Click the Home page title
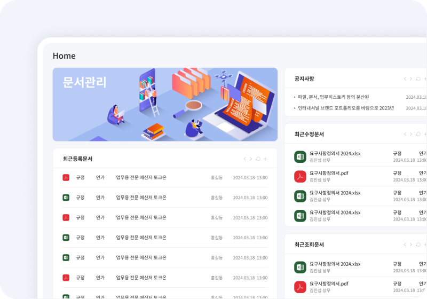This screenshot has height=299, width=427. [64, 56]
